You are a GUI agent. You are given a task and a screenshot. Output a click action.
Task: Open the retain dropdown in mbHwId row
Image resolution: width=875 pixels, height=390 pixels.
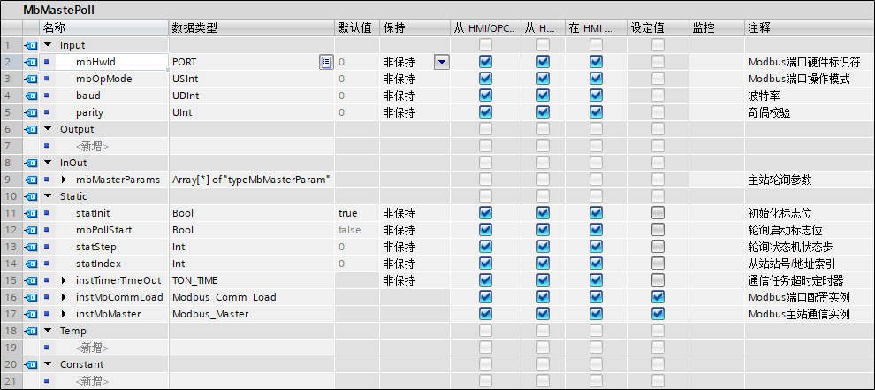click(441, 62)
